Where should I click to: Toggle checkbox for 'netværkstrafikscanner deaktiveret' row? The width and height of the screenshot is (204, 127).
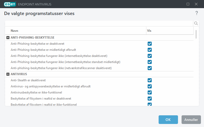pos(150,68)
